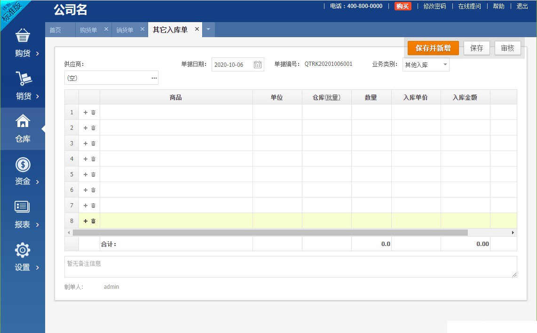
Task: Open the 购货 purchase basket icon
Action: pyautogui.click(x=23, y=36)
